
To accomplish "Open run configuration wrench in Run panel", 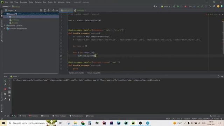I will pos(5,84).
